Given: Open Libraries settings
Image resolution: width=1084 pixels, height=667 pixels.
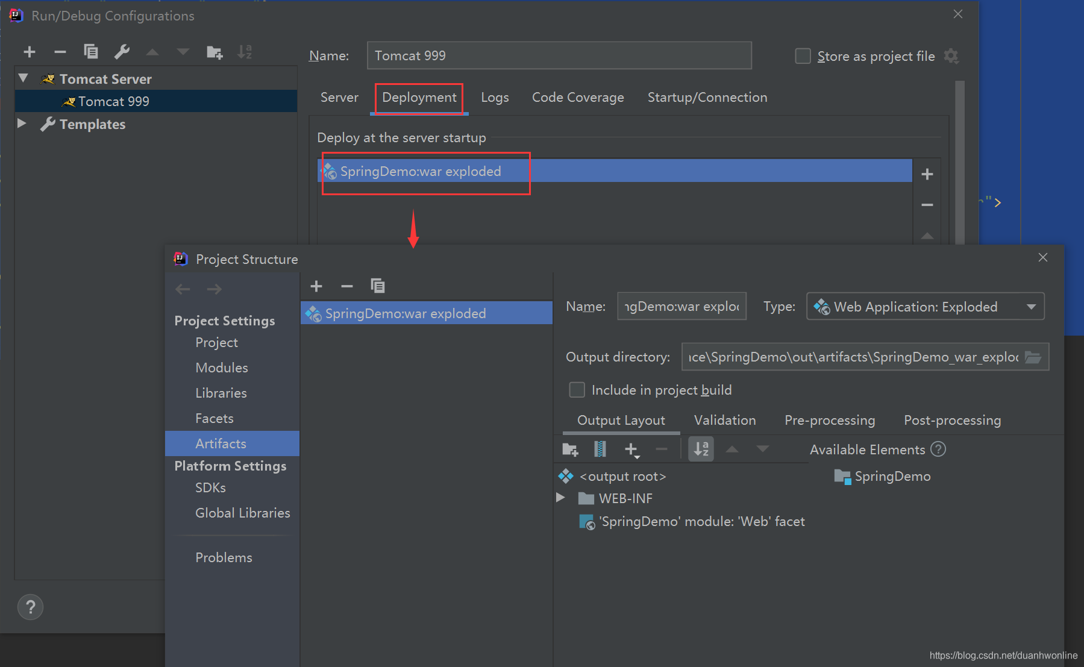Looking at the screenshot, I should point(221,393).
